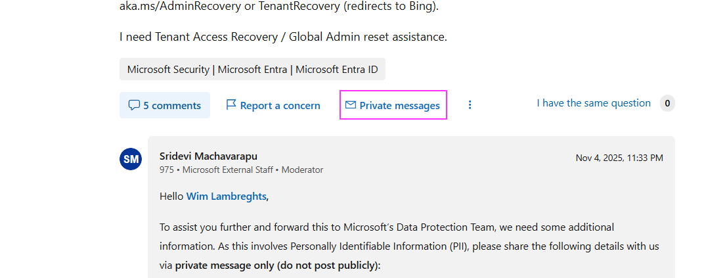The height and width of the screenshot is (278, 704).
Task: Vote I have the same question
Action: pyautogui.click(x=594, y=103)
